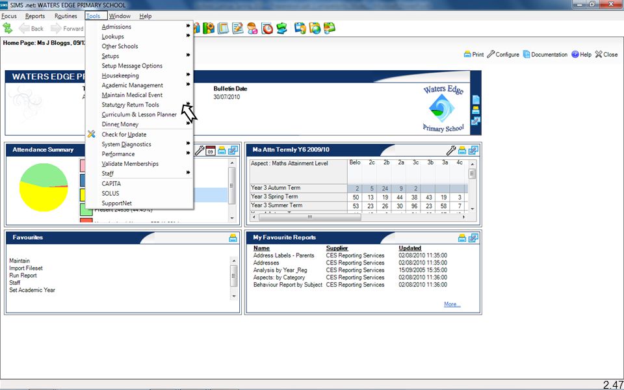This screenshot has width=624, height=390.
Task: Click the pop-out icon beside the school logo
Action: tap(476, 121)
